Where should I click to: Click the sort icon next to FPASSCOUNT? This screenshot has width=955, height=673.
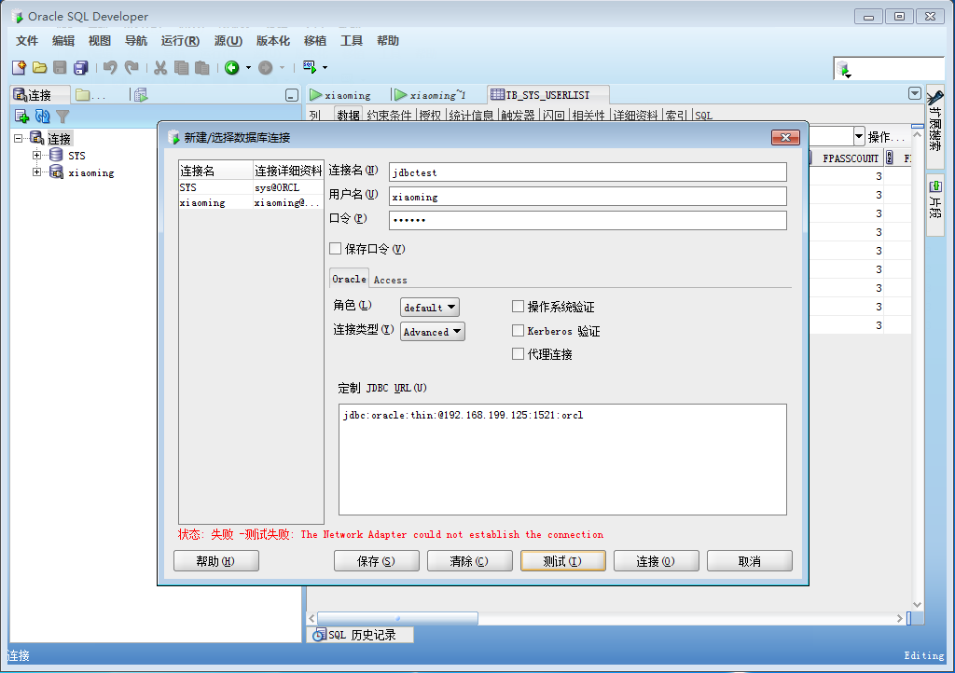click(889, 158)
